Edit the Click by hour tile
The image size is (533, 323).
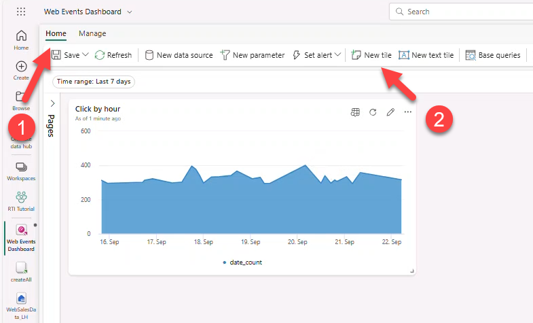(x=390, y=112)
